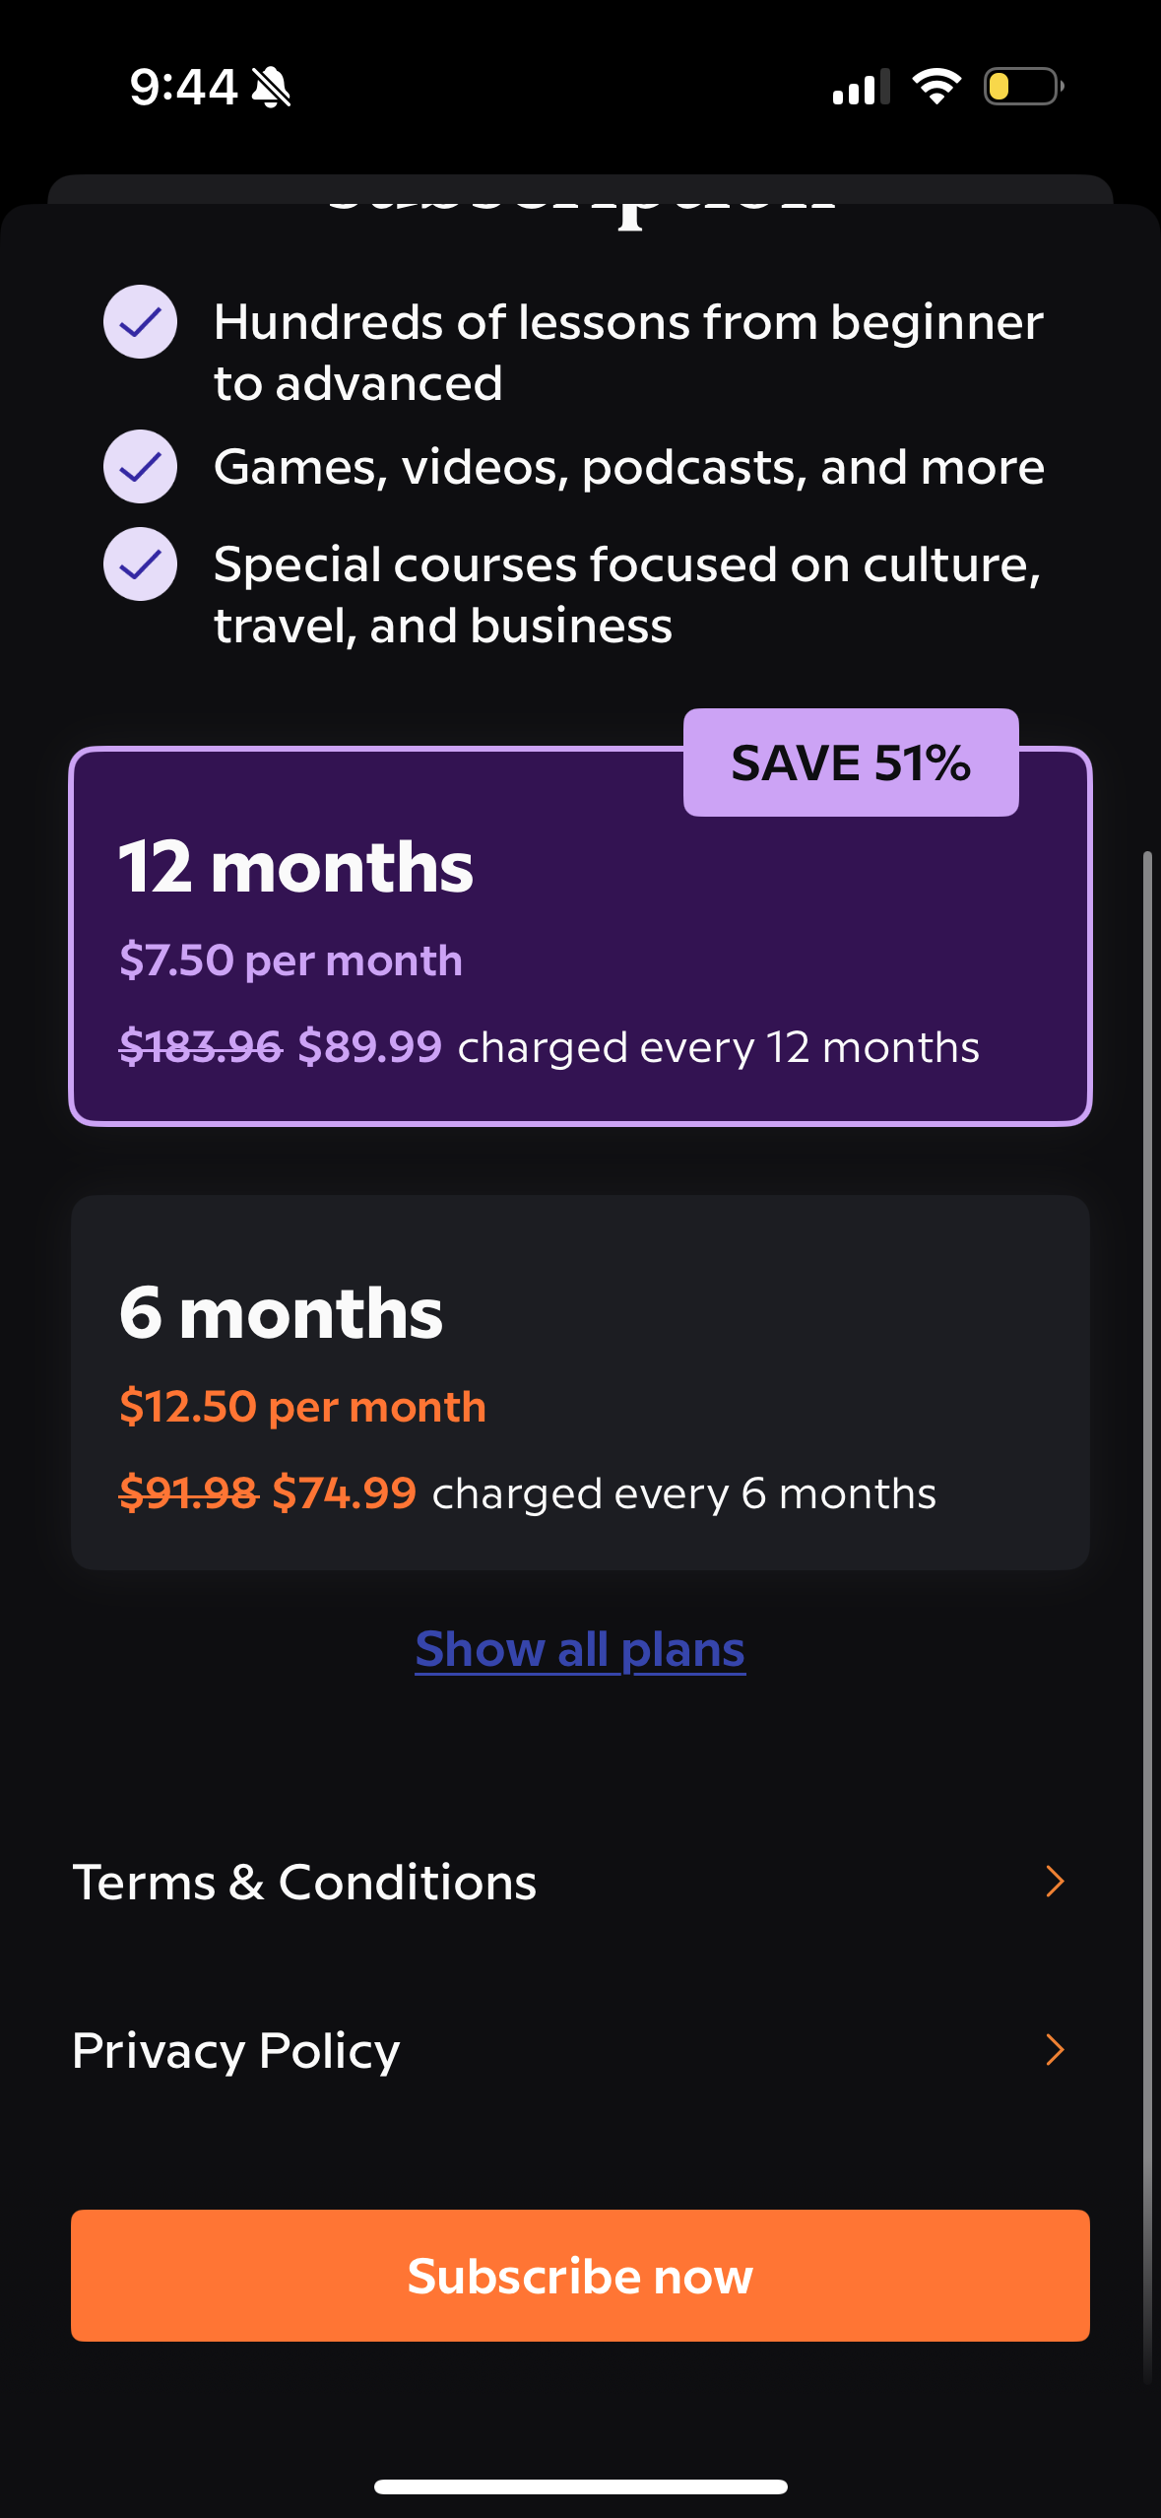Click checkmark beside Games, videos, podcasts
The width and height of the screenshot is (1161, 2518).
(140, 466)
